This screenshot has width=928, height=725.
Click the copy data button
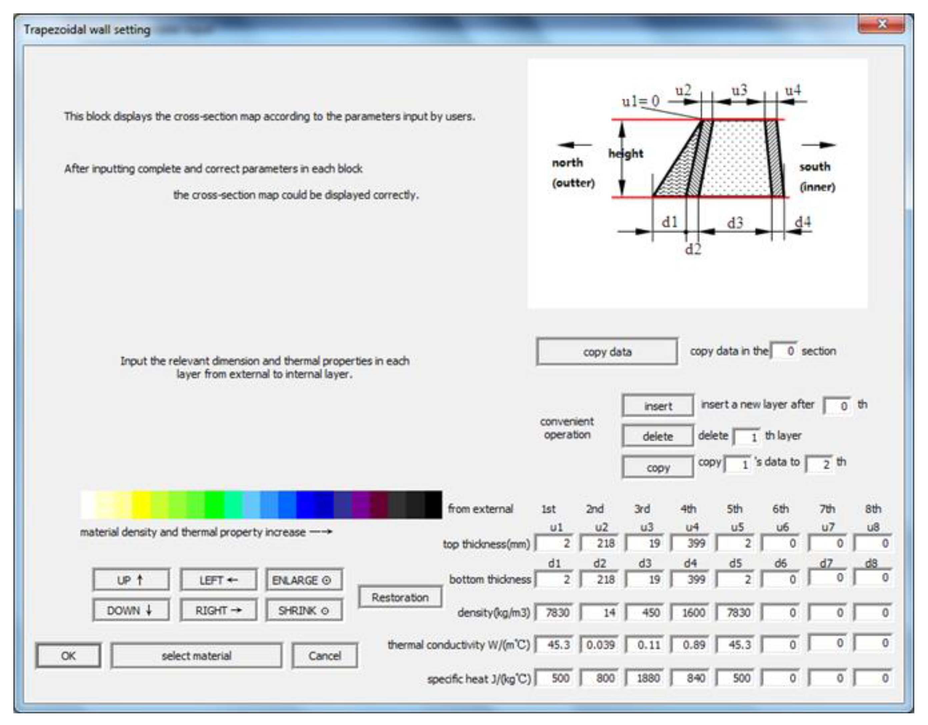pos(607,352)
